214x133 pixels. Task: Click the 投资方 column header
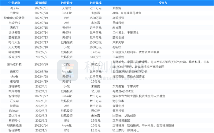point(163,3)
